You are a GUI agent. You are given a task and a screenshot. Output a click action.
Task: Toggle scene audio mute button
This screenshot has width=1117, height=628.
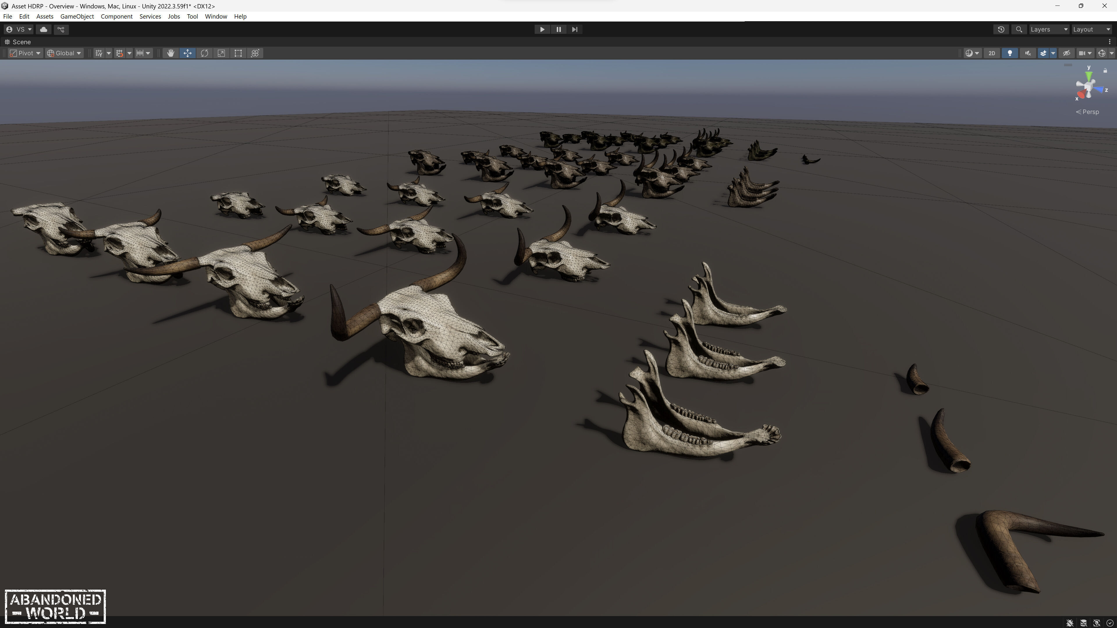coord(1028,53)
